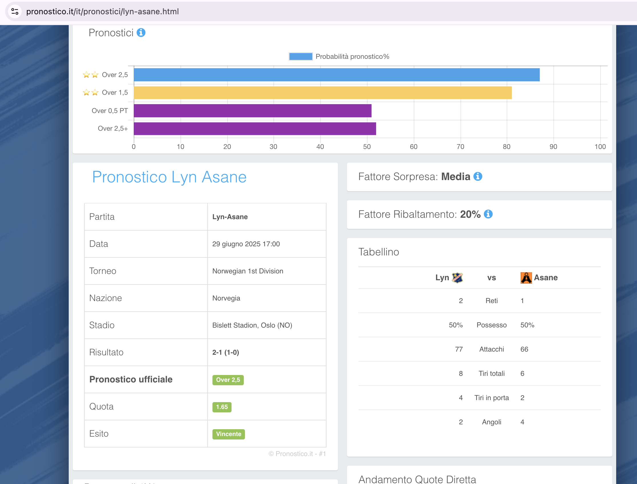Viewport: 637px width, 484px height.
Task: Click the Vincente result badge
Action: coord(229,434)
